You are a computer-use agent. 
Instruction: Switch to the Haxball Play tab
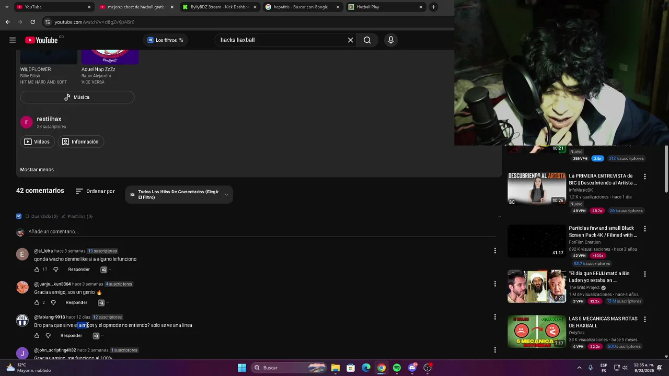[x=385, y=7]
